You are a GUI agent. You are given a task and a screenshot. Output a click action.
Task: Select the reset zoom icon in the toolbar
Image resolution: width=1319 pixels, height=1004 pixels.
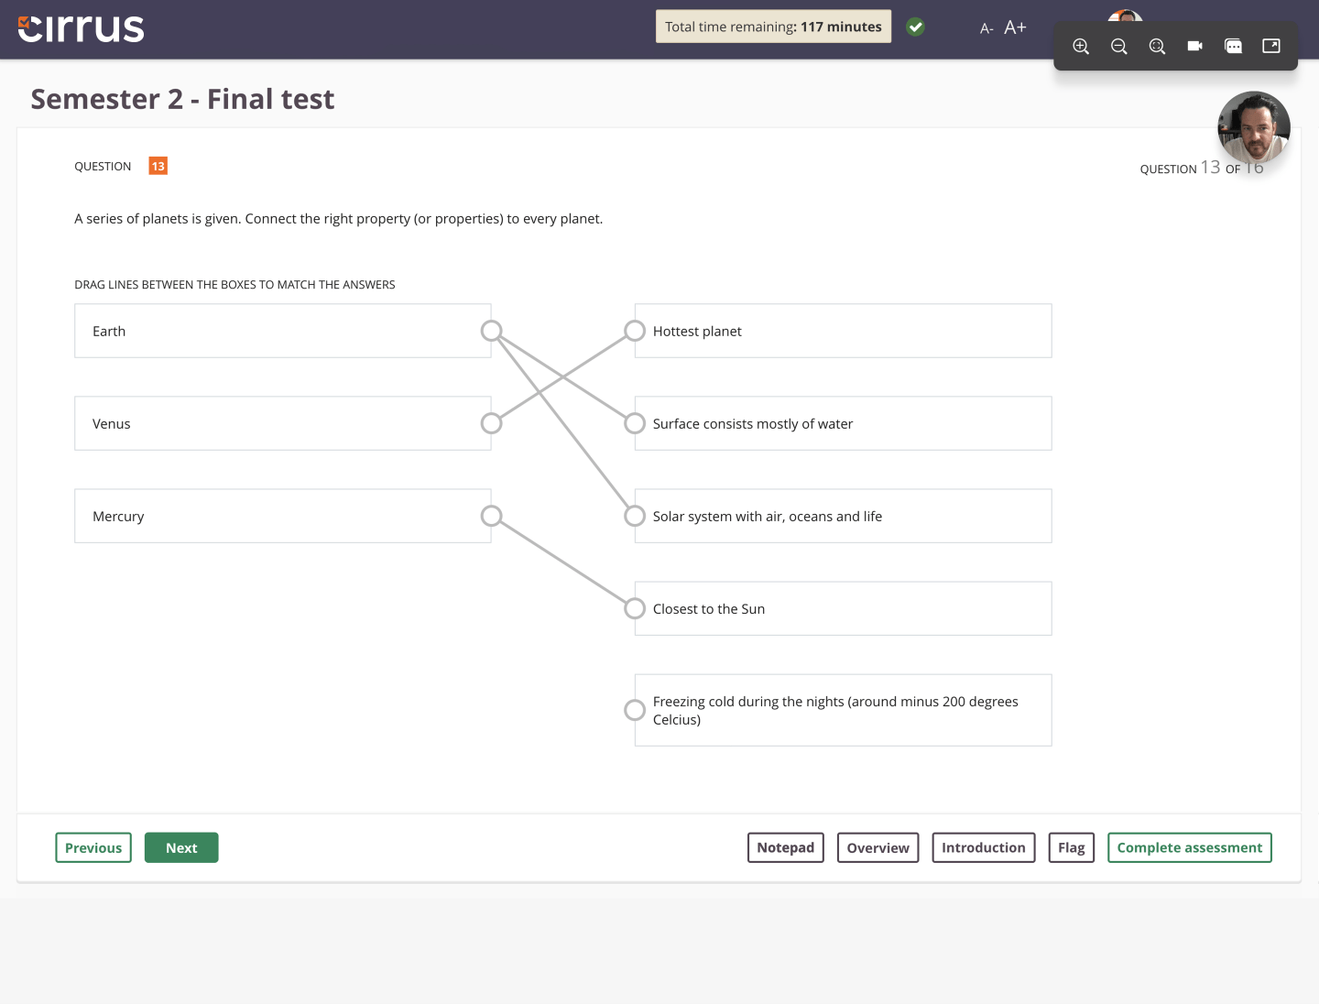[1157, 45]
